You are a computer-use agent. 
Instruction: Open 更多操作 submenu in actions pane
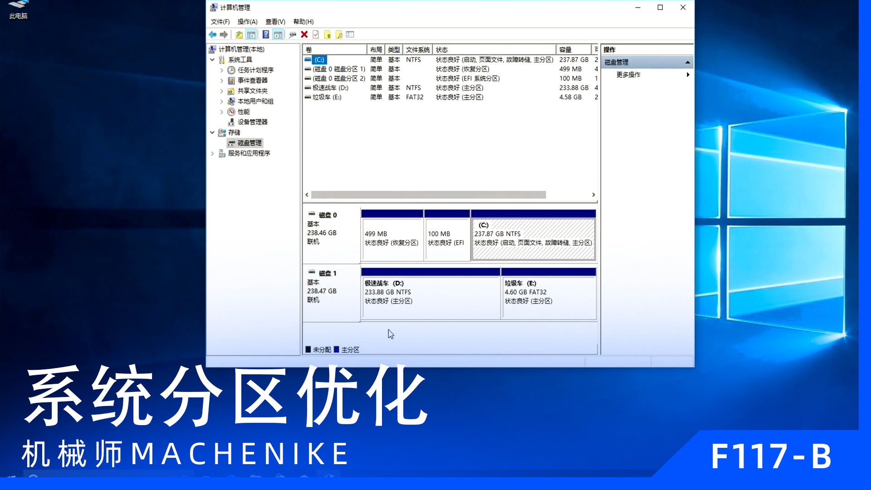648,74
